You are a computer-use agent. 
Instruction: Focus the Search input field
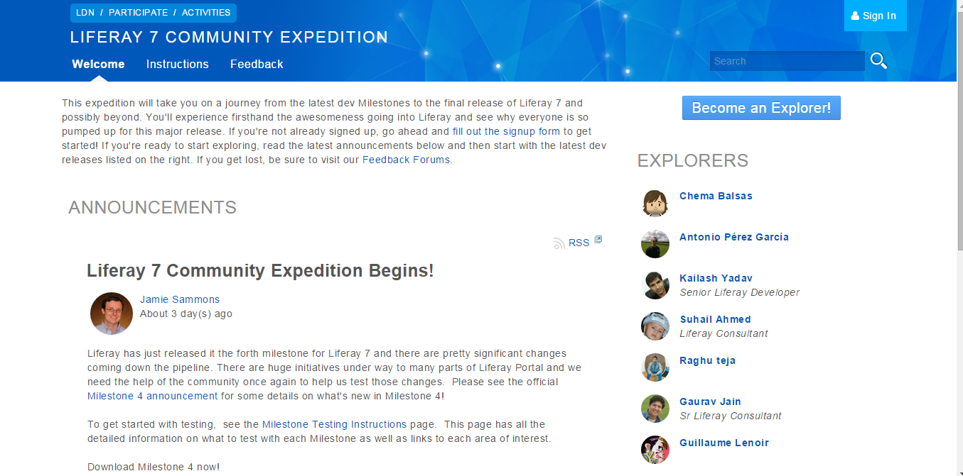pos(787,61)
